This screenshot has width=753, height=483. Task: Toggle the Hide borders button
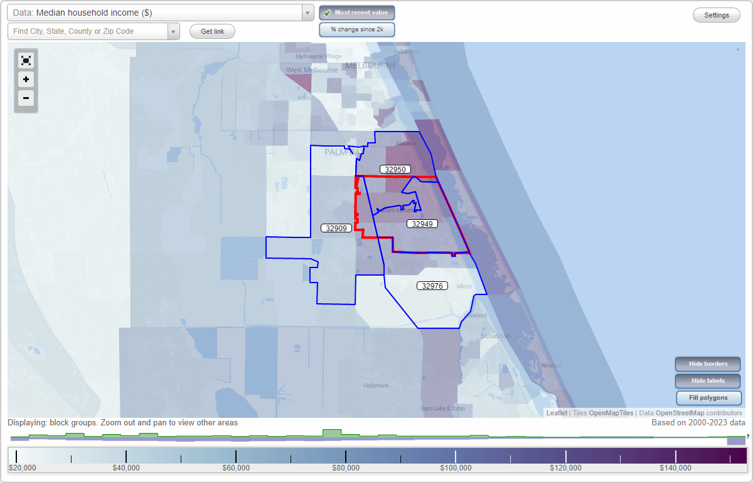[708, 364]
